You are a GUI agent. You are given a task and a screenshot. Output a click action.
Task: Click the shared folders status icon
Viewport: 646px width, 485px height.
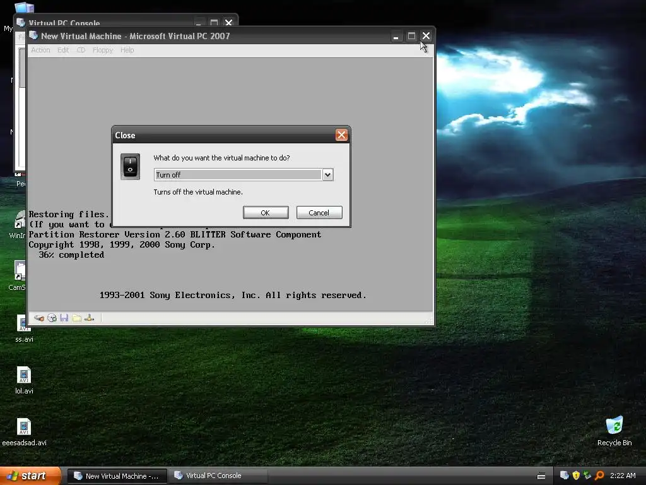(76, 318)
